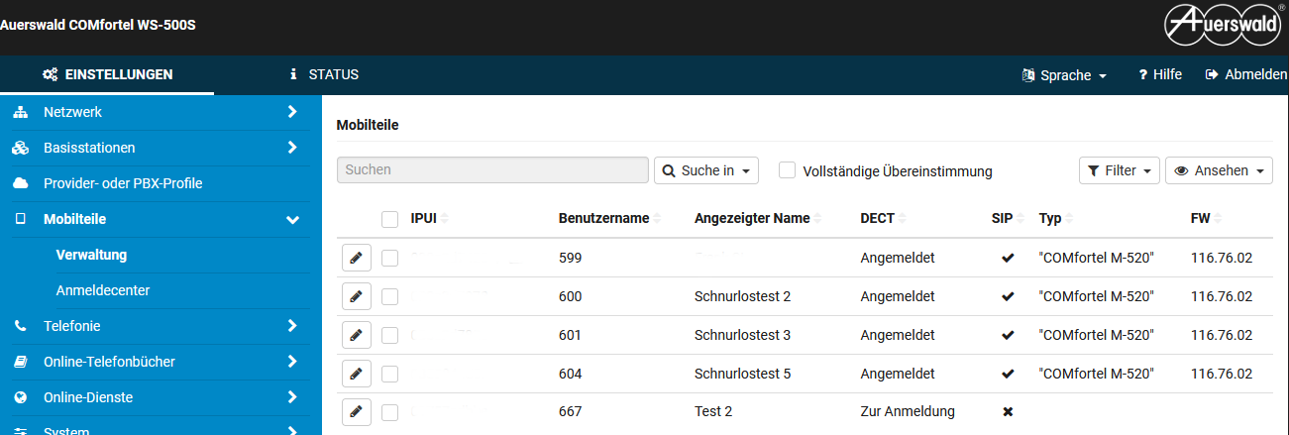Expand the Basisstationen menu chevron
1289x435 pixels.
(x=292, y=148)
